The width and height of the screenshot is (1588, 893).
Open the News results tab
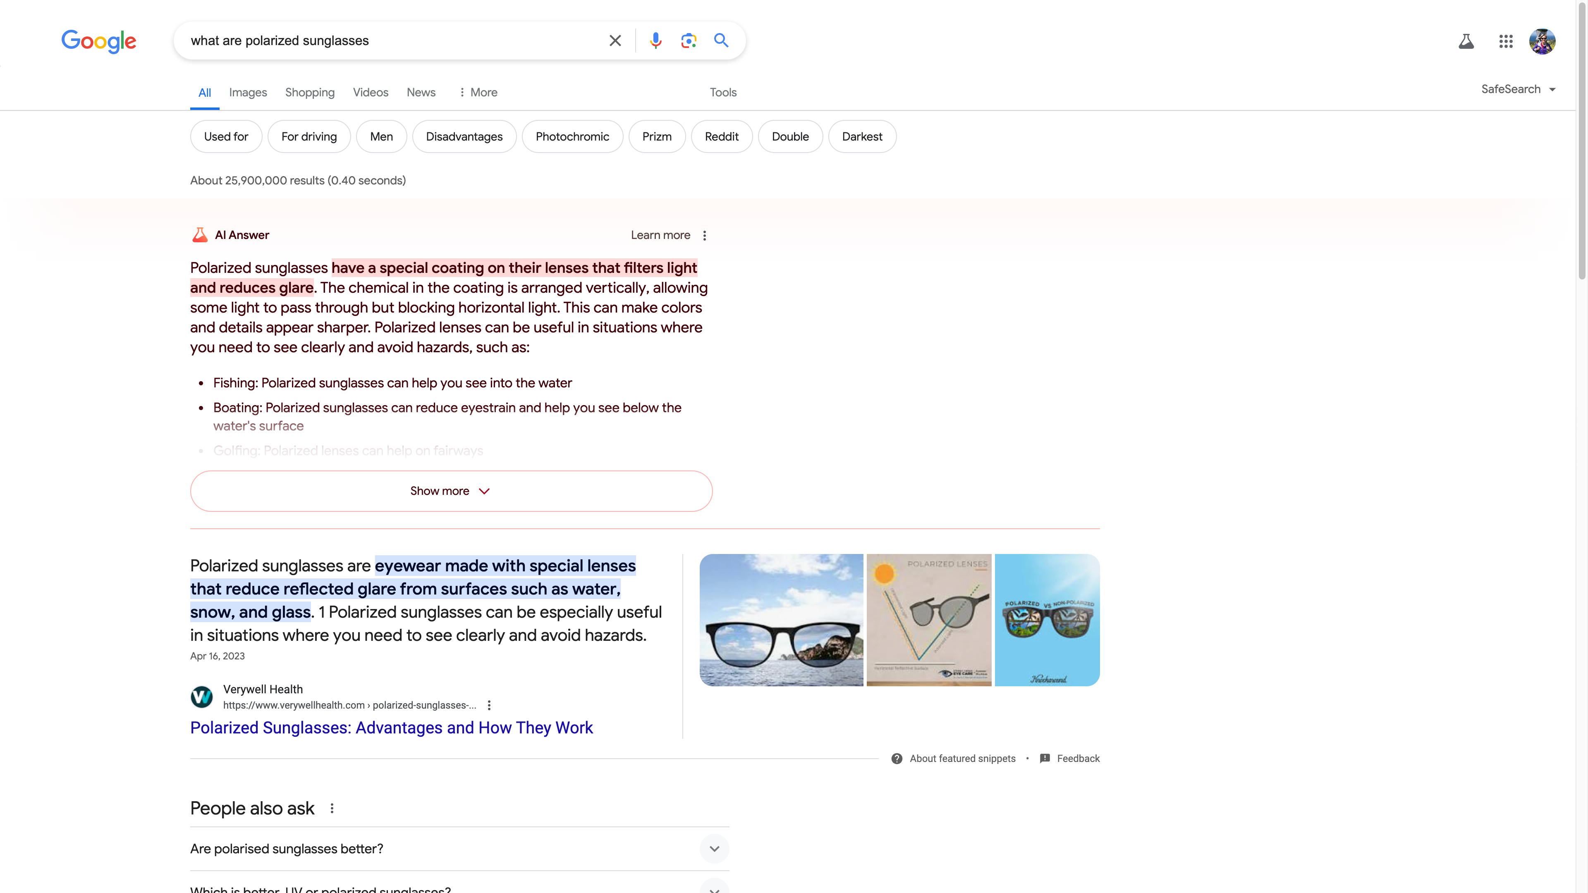point(421,92)
